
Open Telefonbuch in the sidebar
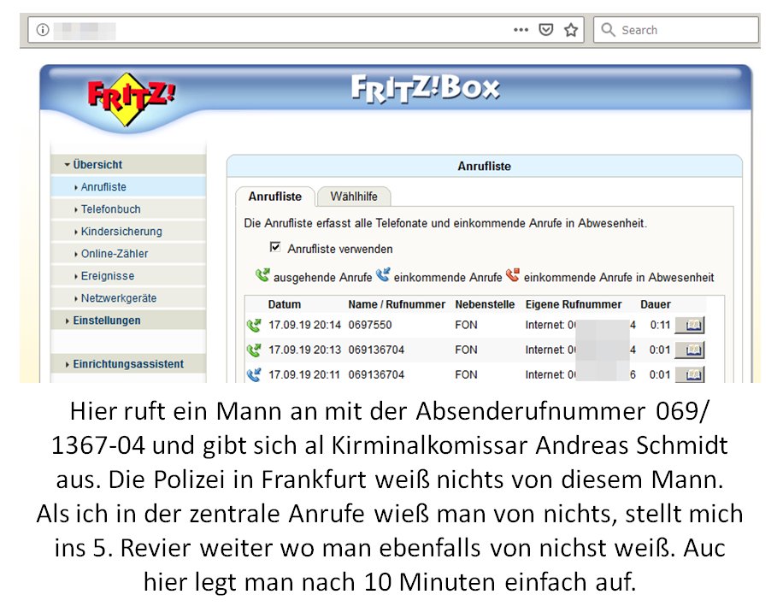(x=128, y=209)
